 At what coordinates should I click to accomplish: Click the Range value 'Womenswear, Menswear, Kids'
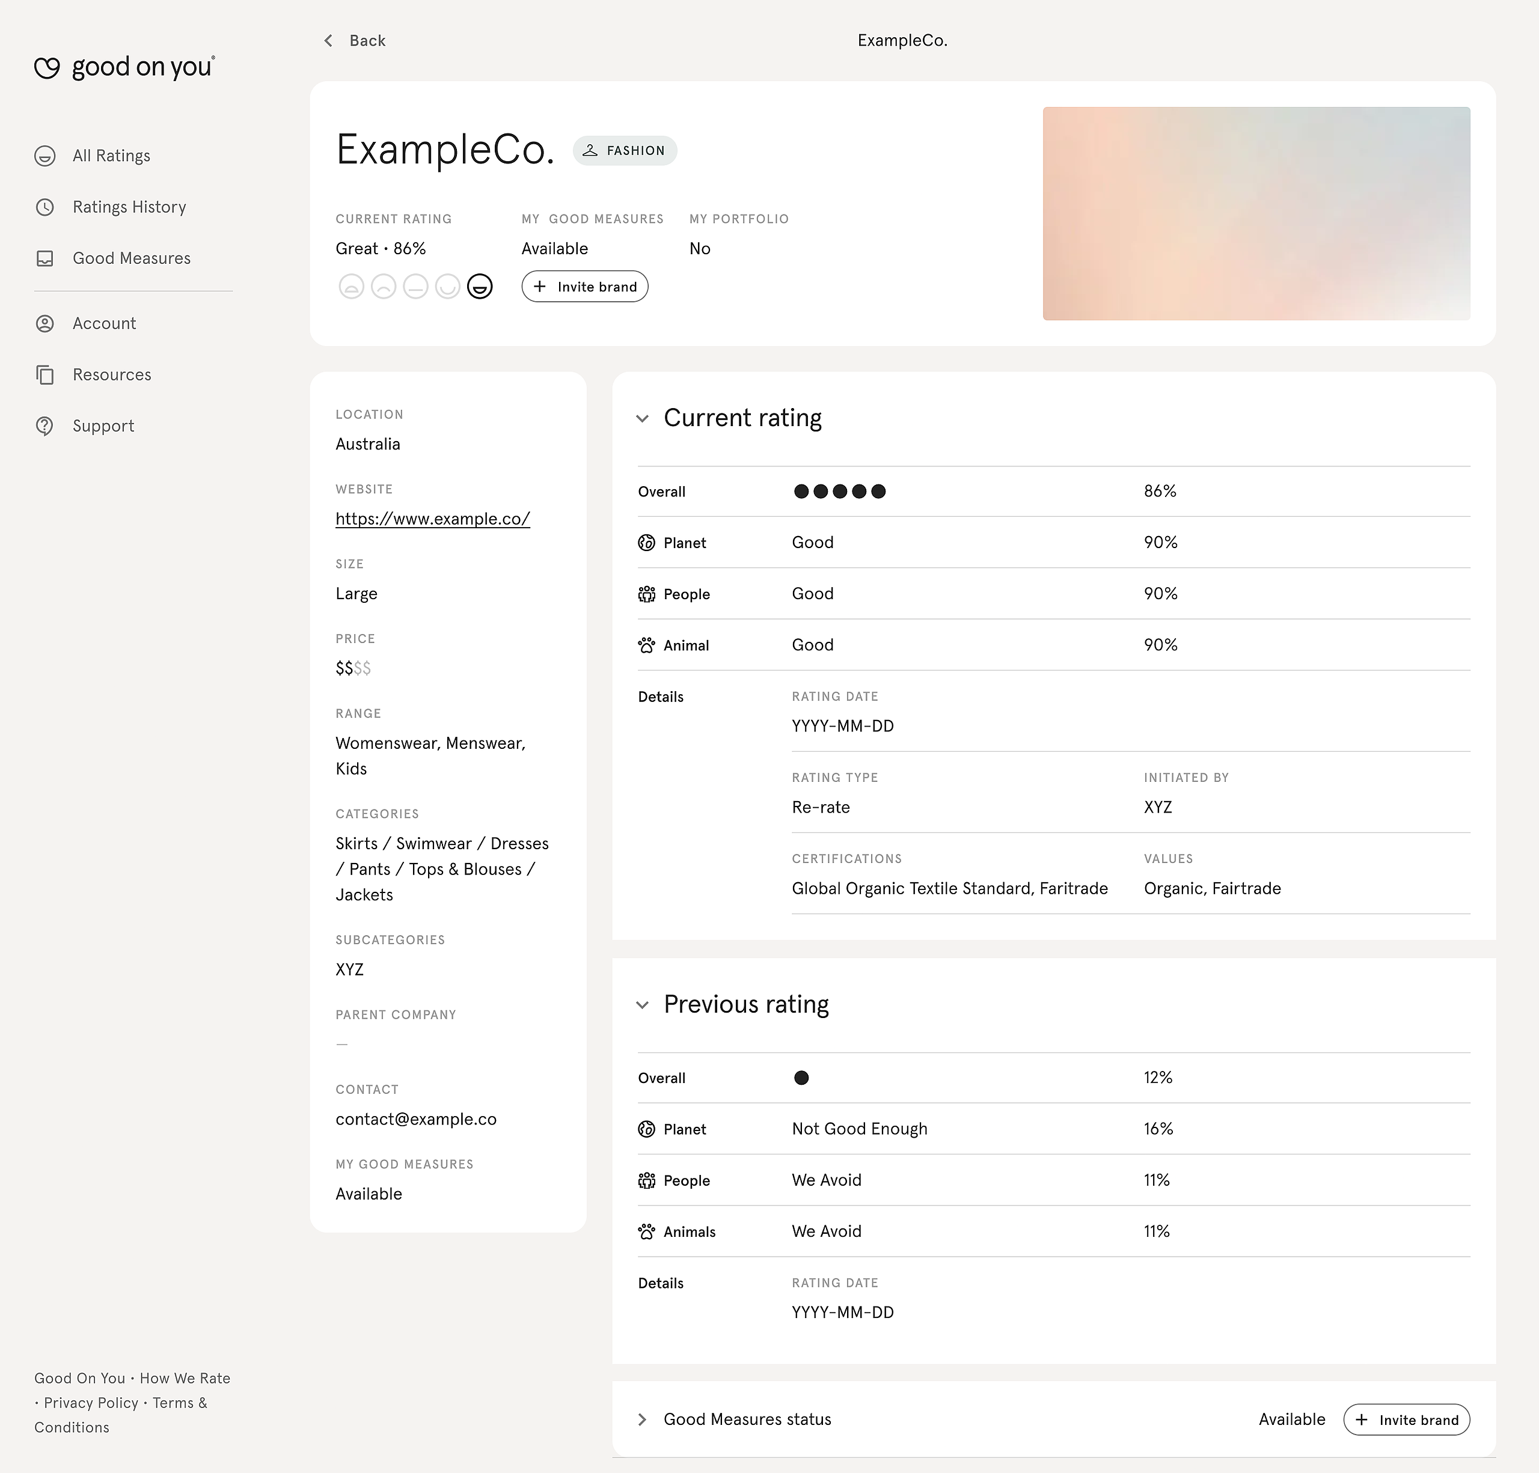[430, 755]
